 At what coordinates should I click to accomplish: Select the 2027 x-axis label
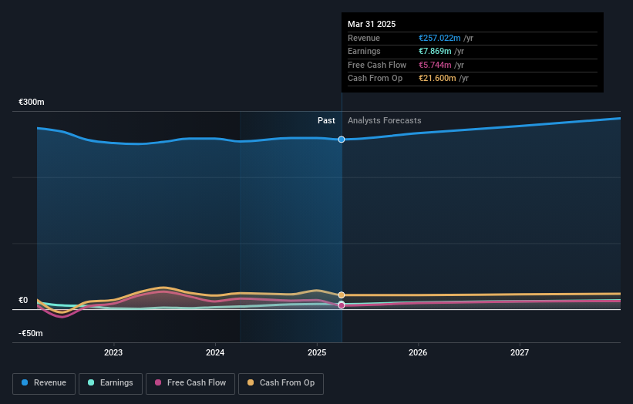point(520,352)
